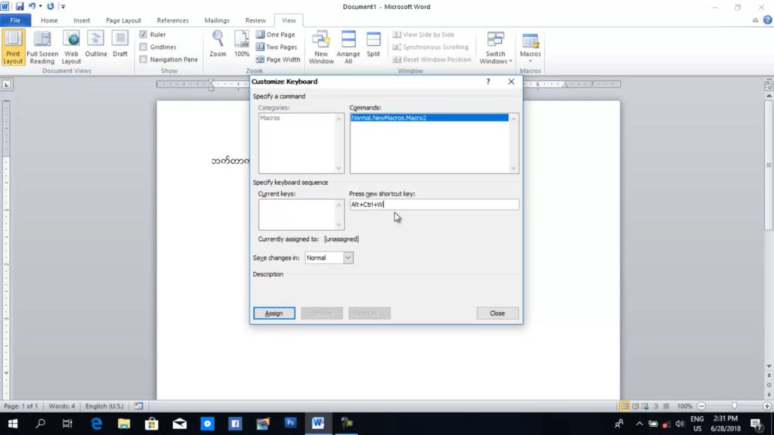Screen dimensions: 774x435
Task: Open the References tab
Action: [172, 20]
